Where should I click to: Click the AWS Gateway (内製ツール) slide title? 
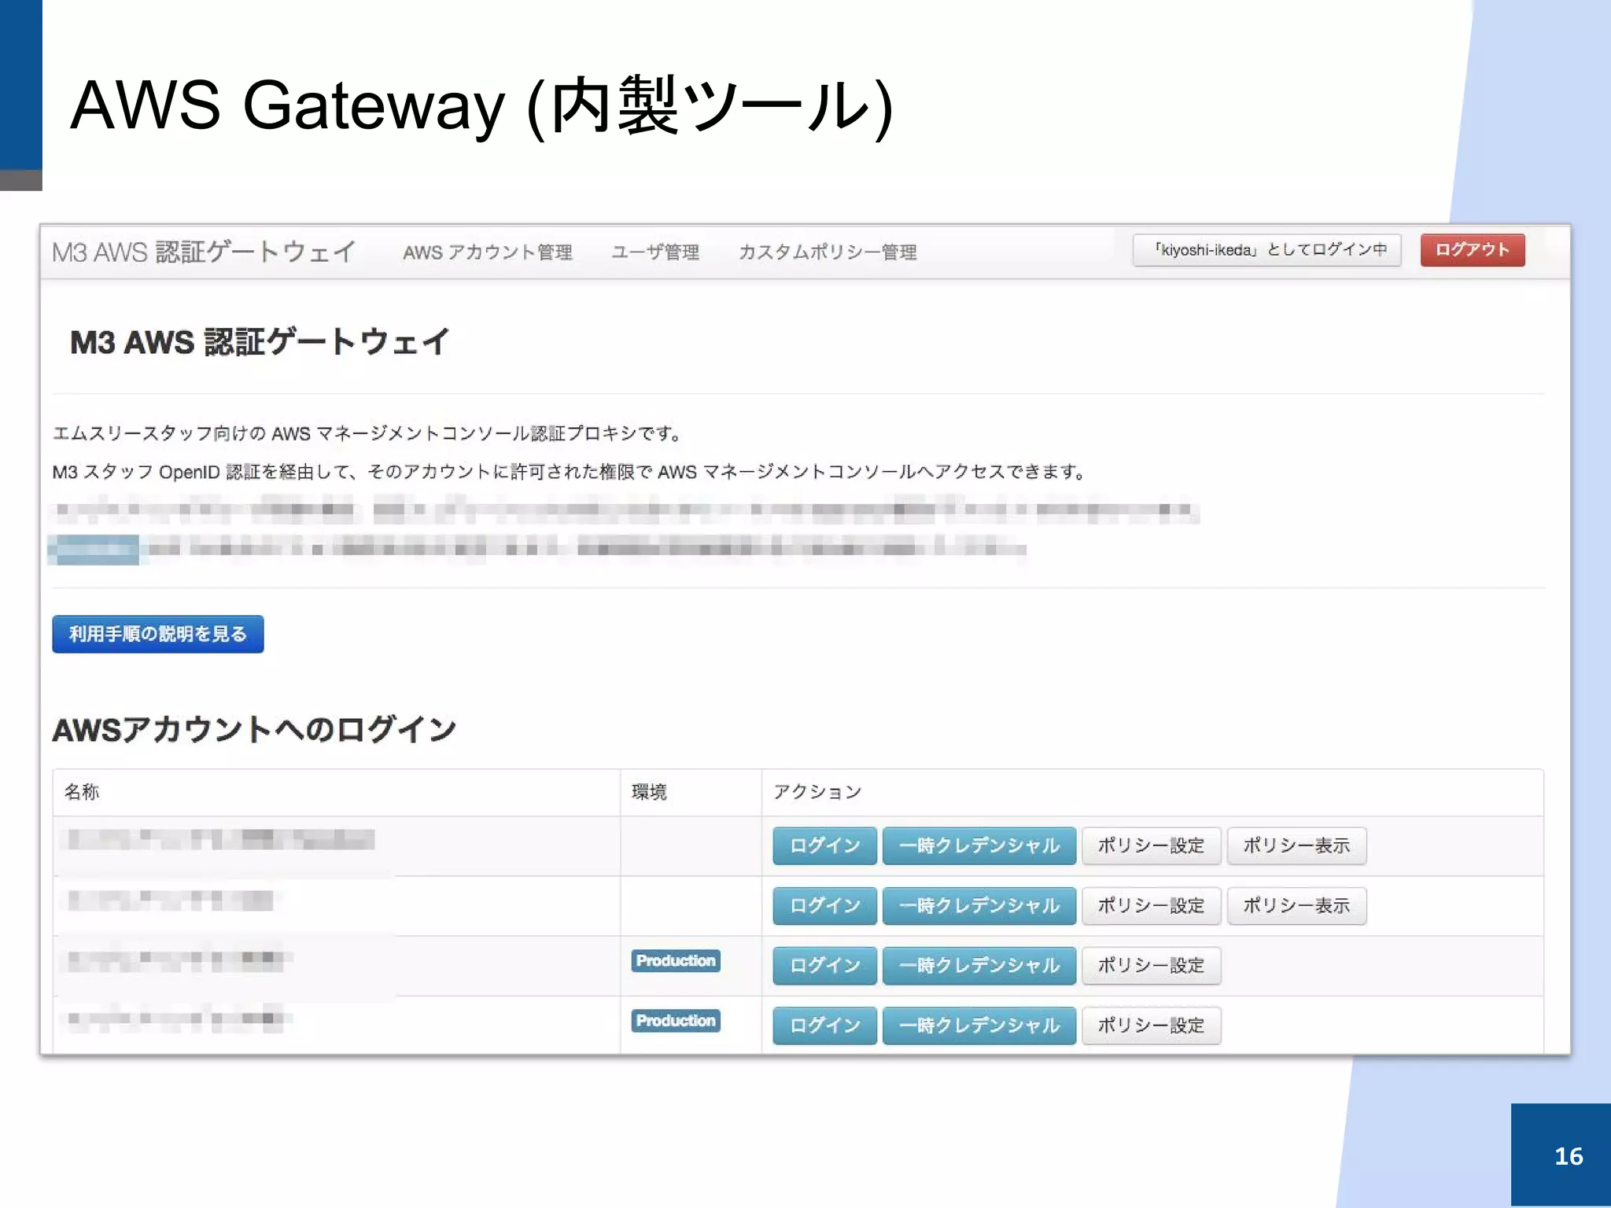482,106
